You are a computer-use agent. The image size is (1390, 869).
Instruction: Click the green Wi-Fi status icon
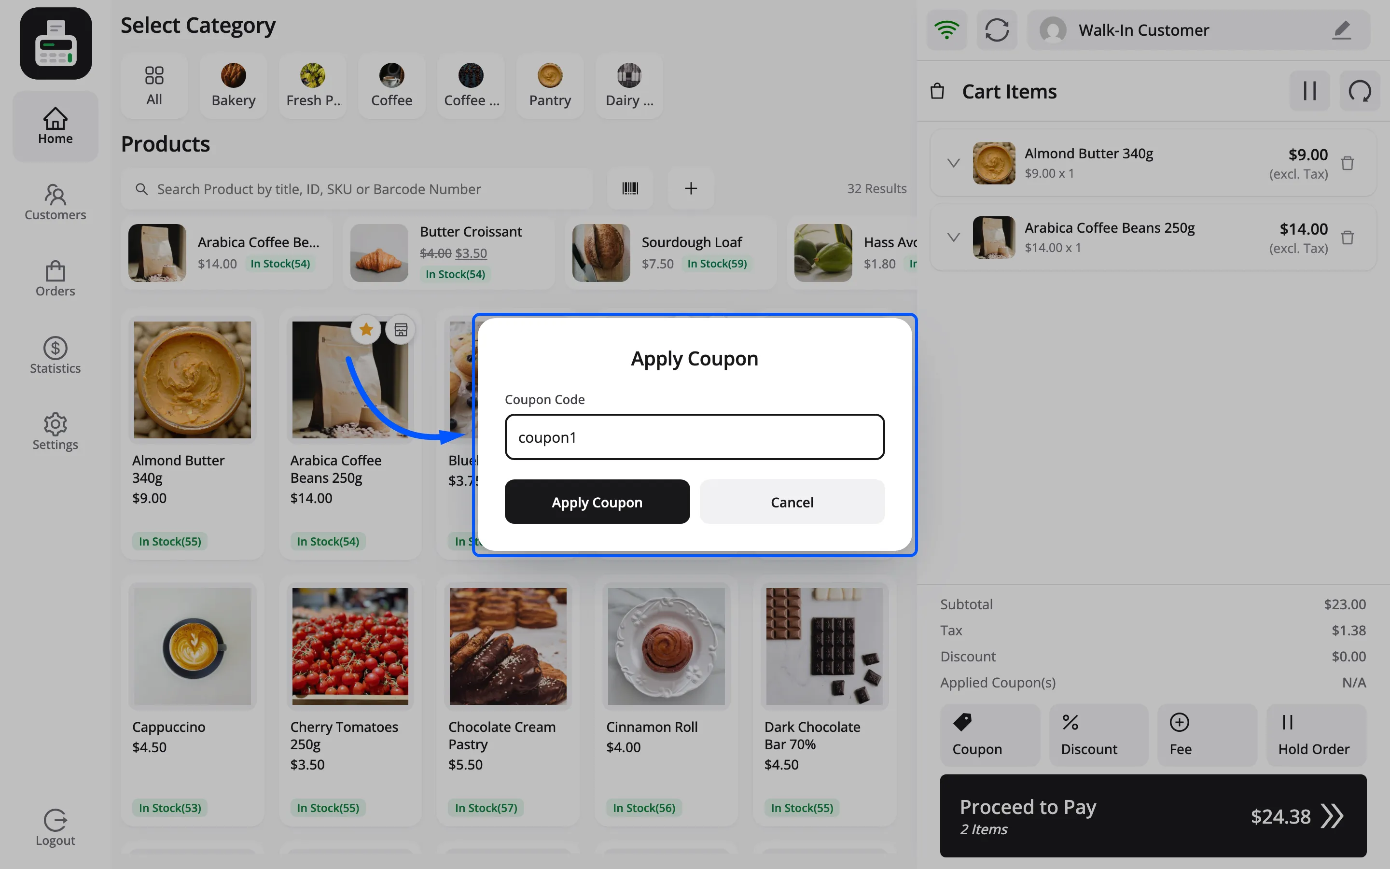point(946,30)
